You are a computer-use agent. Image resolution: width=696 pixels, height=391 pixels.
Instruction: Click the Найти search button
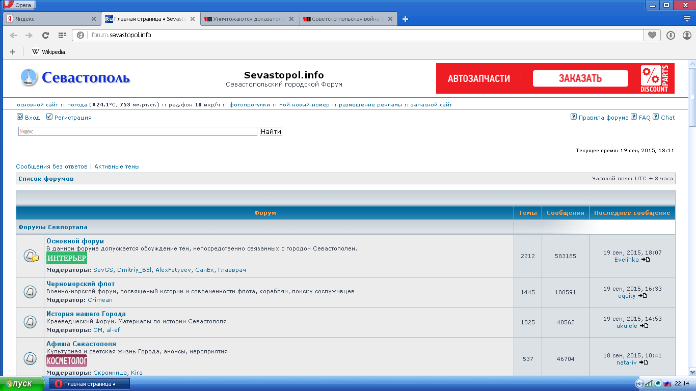[271, 131]
